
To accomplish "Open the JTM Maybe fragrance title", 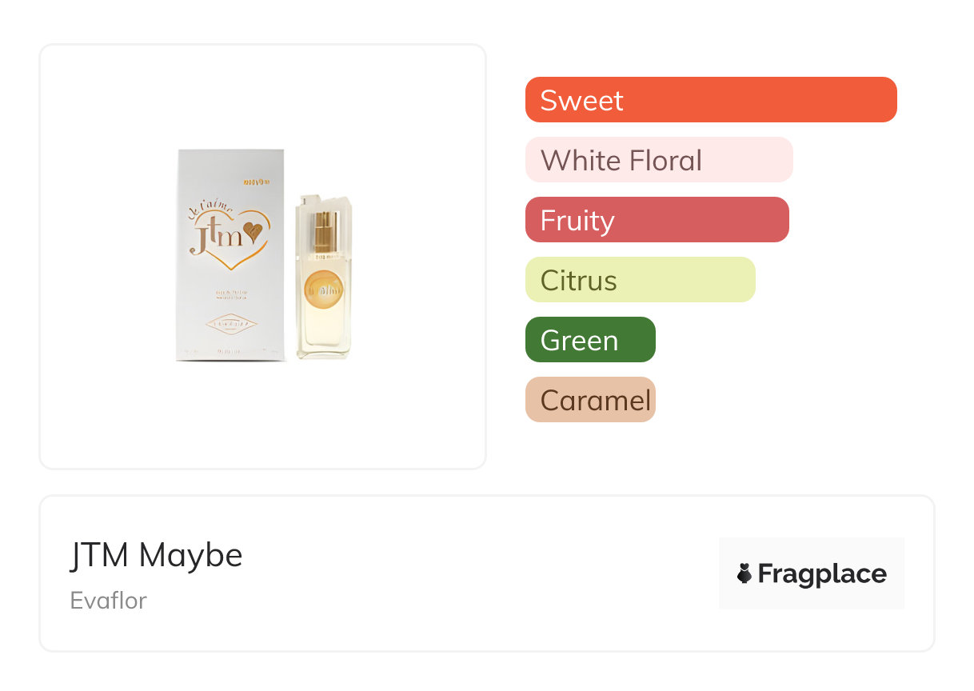I will coord(157,555).
